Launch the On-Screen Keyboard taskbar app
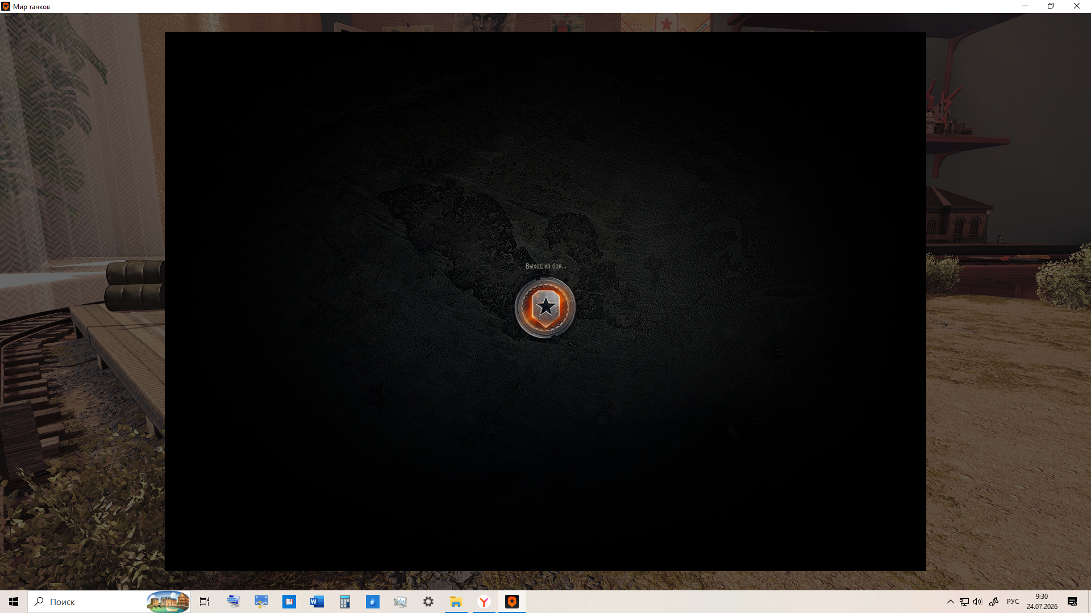Screen dimensions: 1091x613 coord(233,602)
